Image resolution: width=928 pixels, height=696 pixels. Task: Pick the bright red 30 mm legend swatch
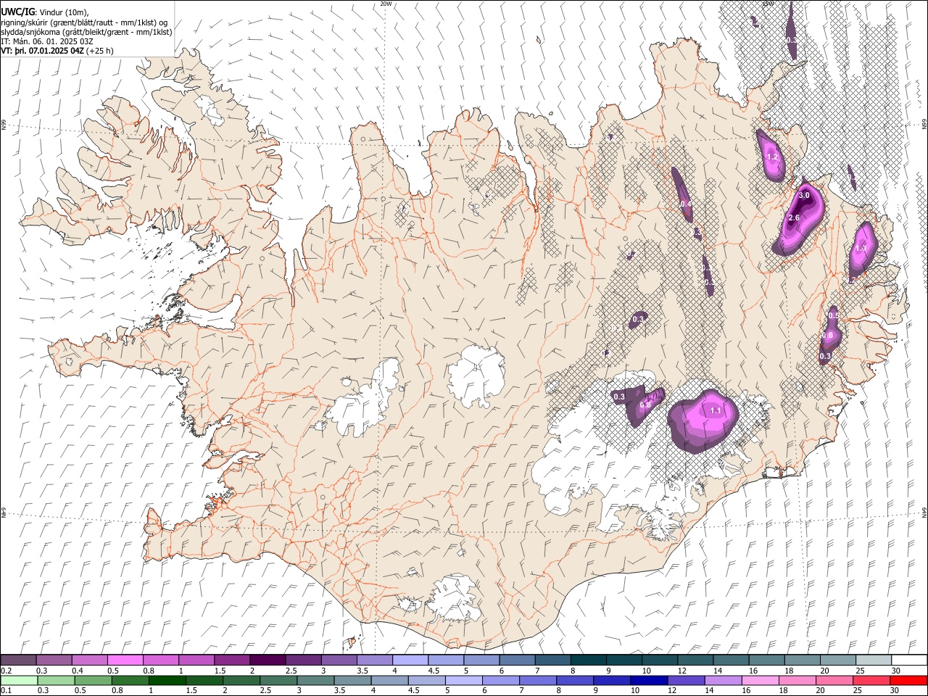908,680
